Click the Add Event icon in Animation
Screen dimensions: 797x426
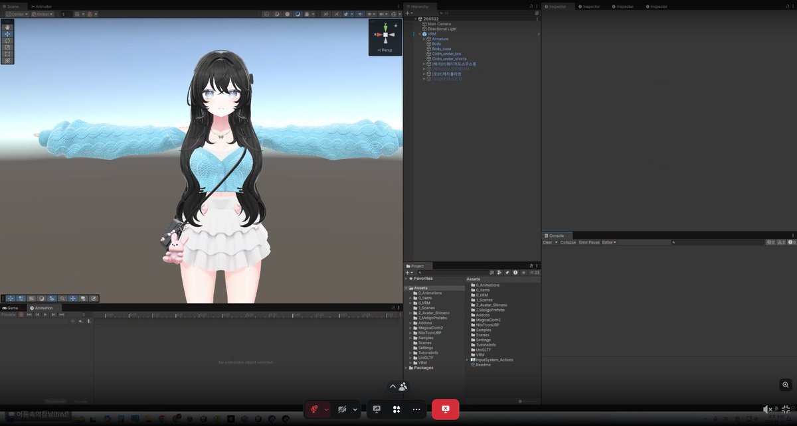point(88,321)
